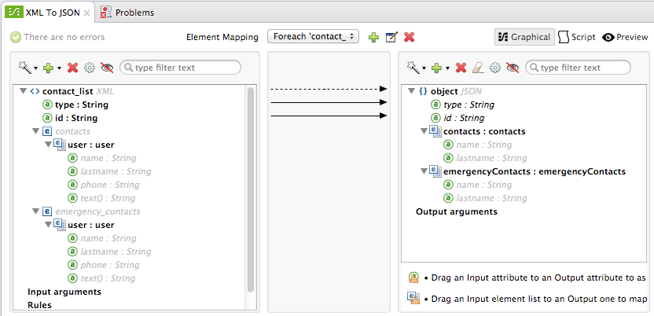The image size is (654, 316).
Task: Switch to the Graphical view
Action: pos(524,37)
